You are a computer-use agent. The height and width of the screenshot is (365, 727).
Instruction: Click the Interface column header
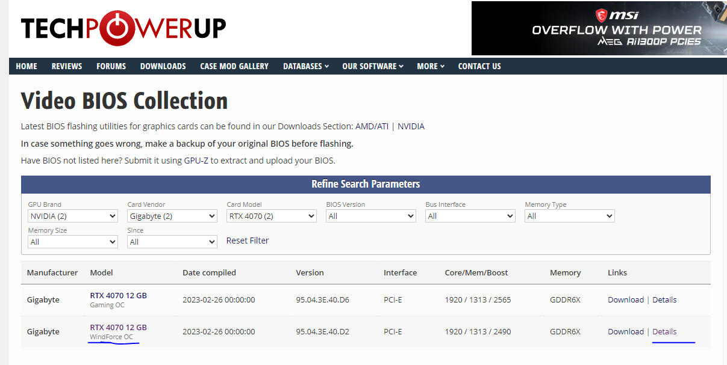(x=400, y=272)
